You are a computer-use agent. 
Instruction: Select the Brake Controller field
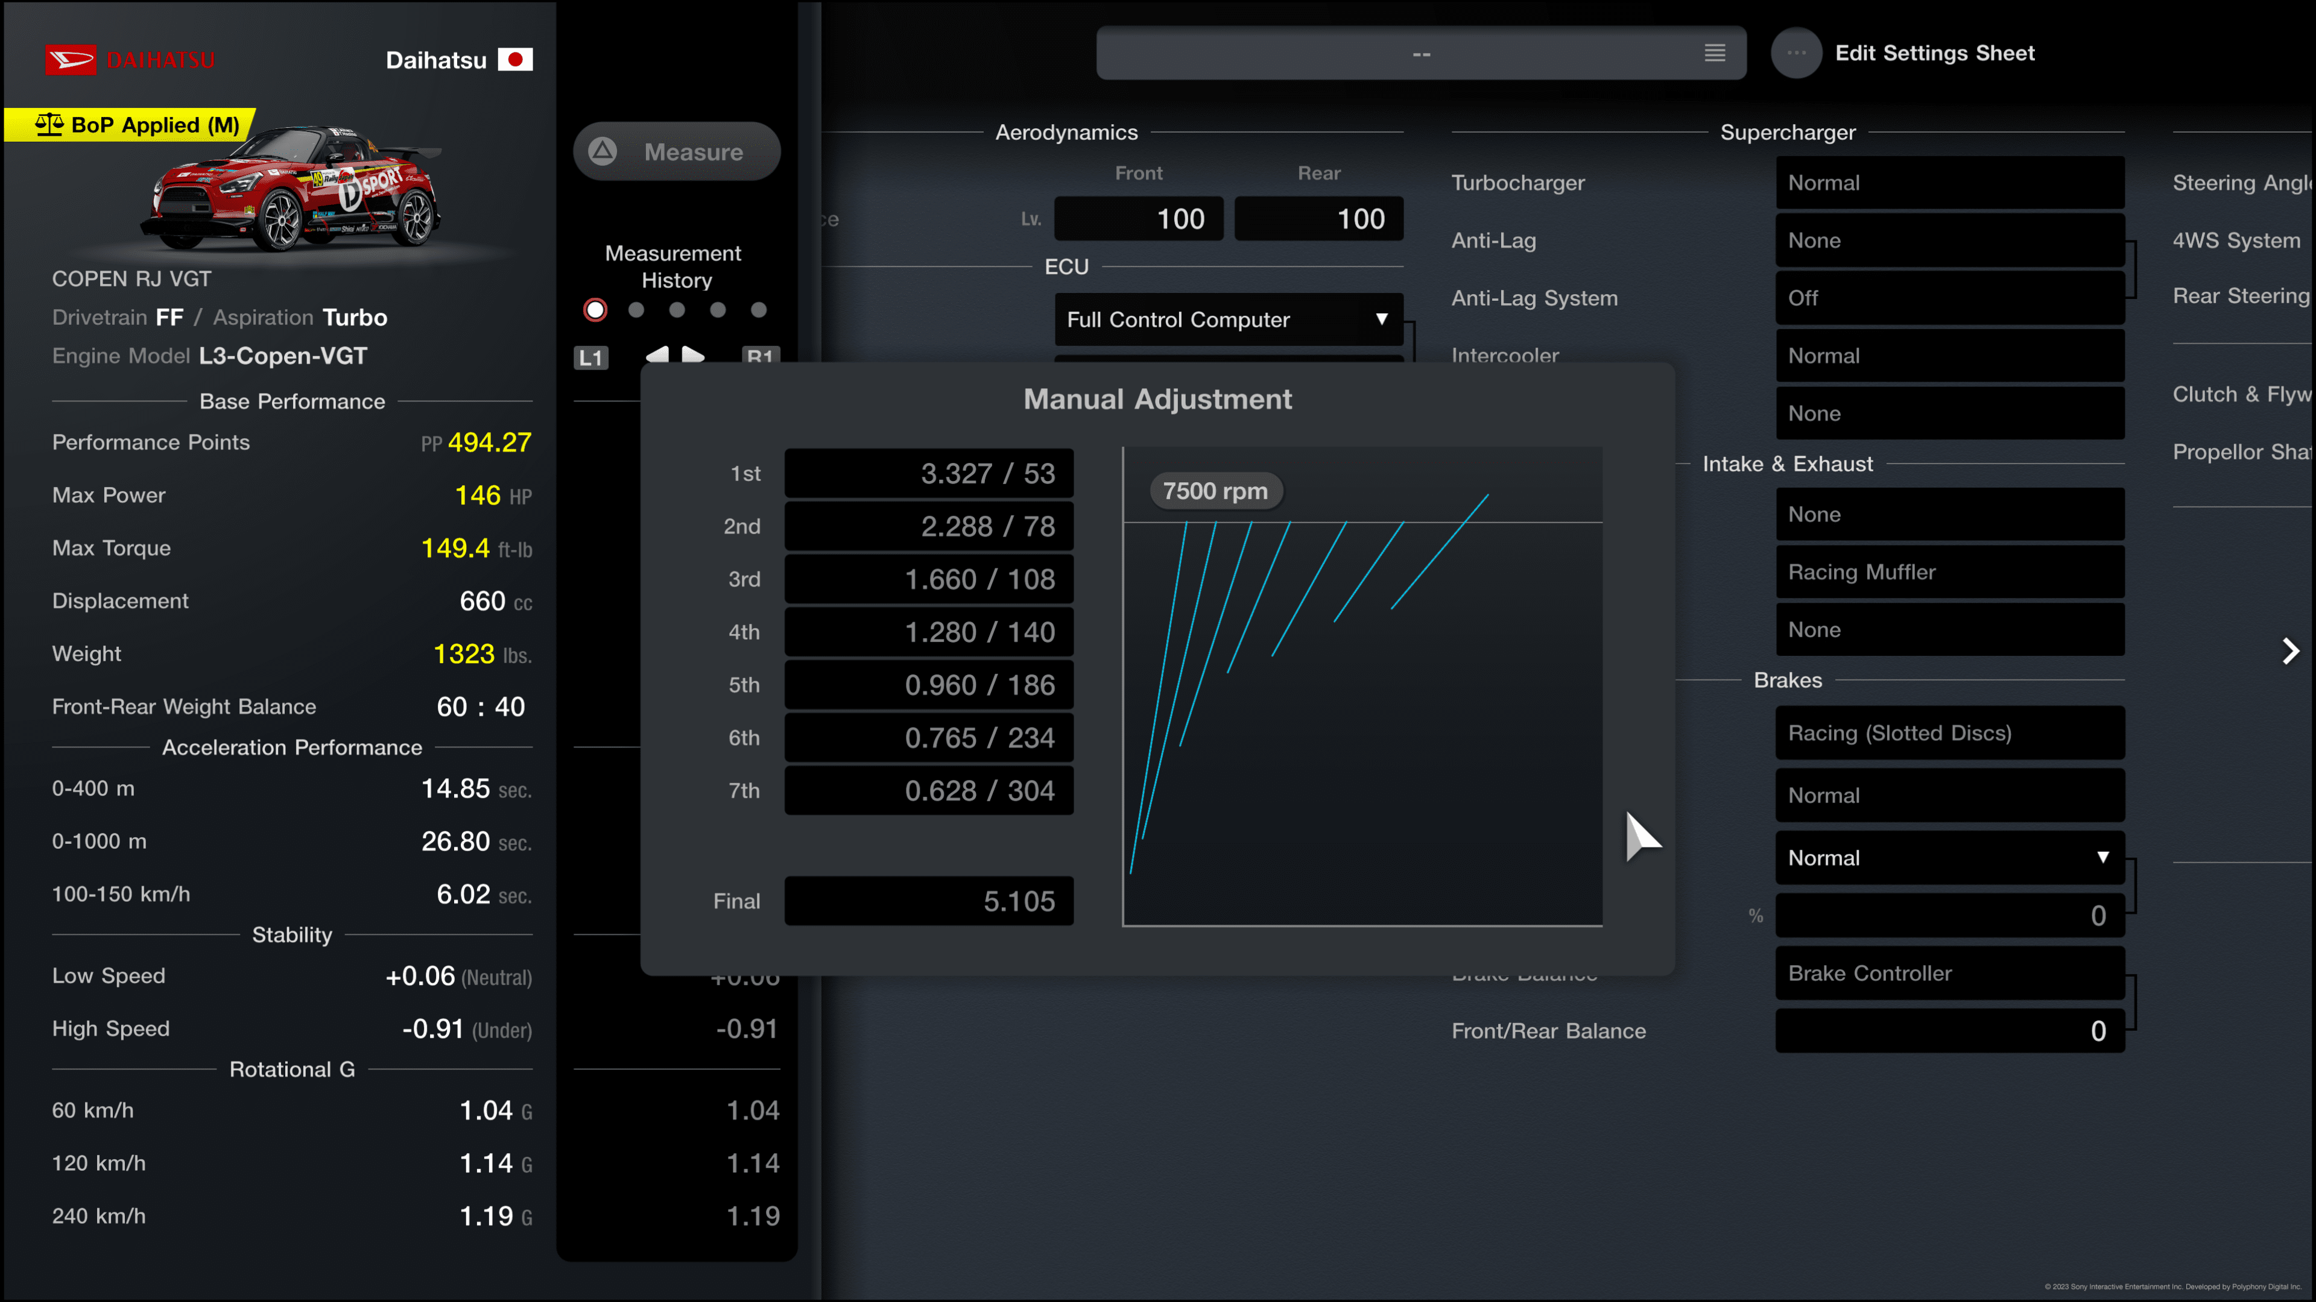tap(1949, 972)
